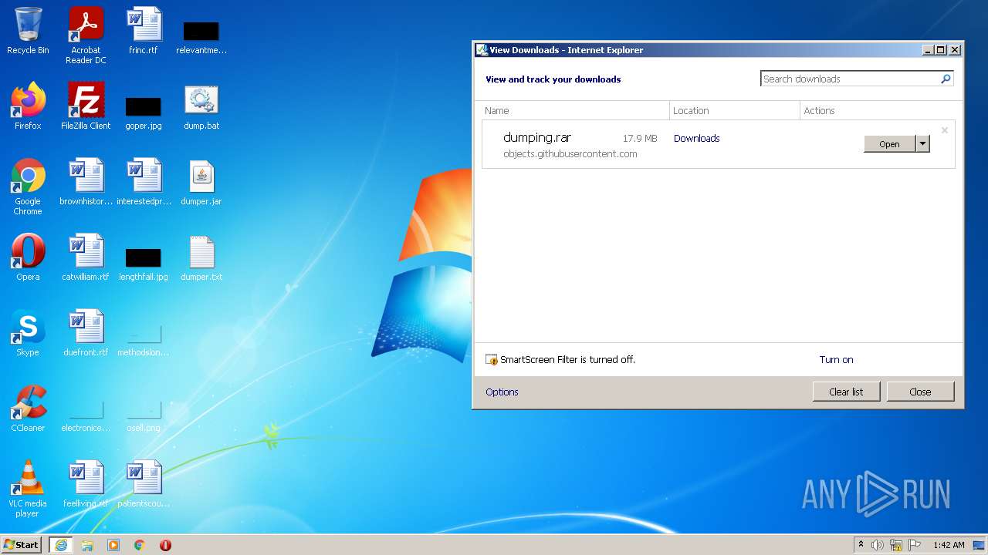
Task: Launch Opera desktop shortcut
Action: point(28,257)
